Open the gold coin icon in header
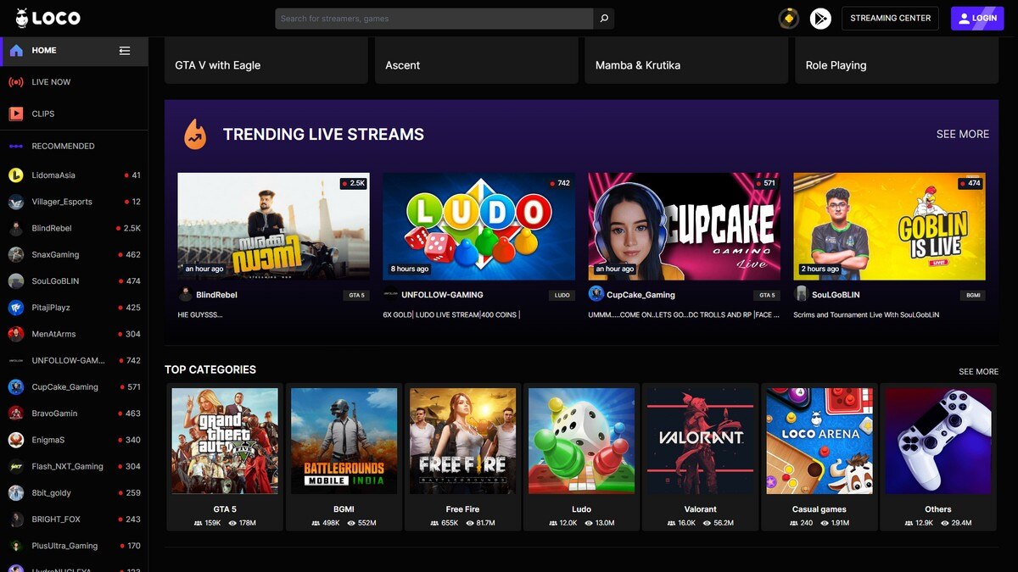Viewport: 1018px width, 572px height. point(789,18)
